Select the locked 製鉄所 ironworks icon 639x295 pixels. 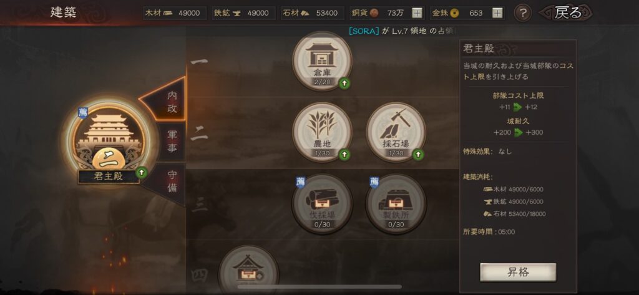pos(396,204)
